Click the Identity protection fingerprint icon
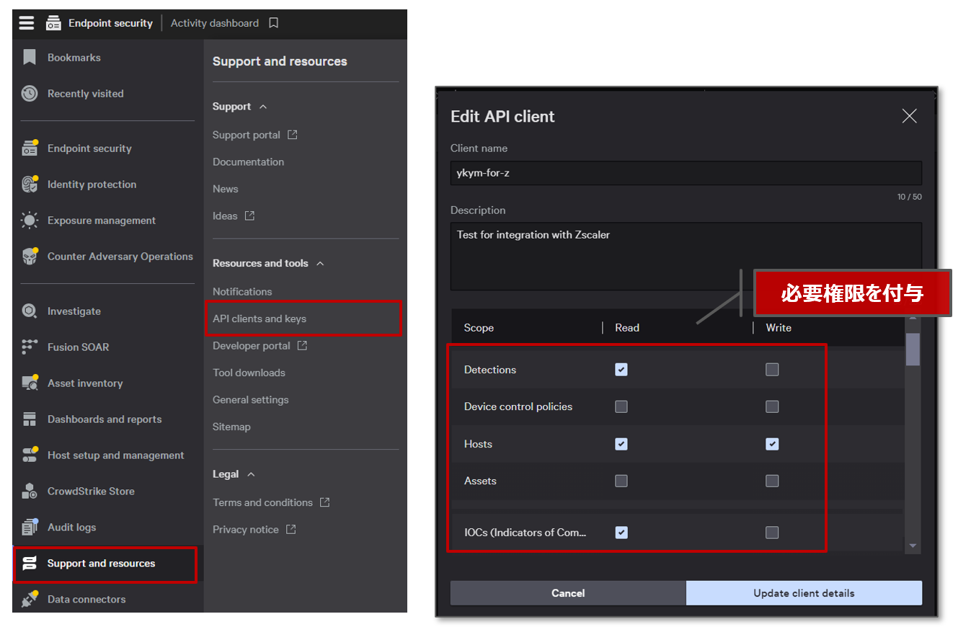971x627 pixels. [30, 184]
